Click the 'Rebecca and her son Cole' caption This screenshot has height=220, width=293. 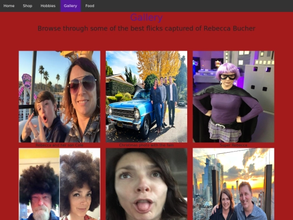[60, 145]
